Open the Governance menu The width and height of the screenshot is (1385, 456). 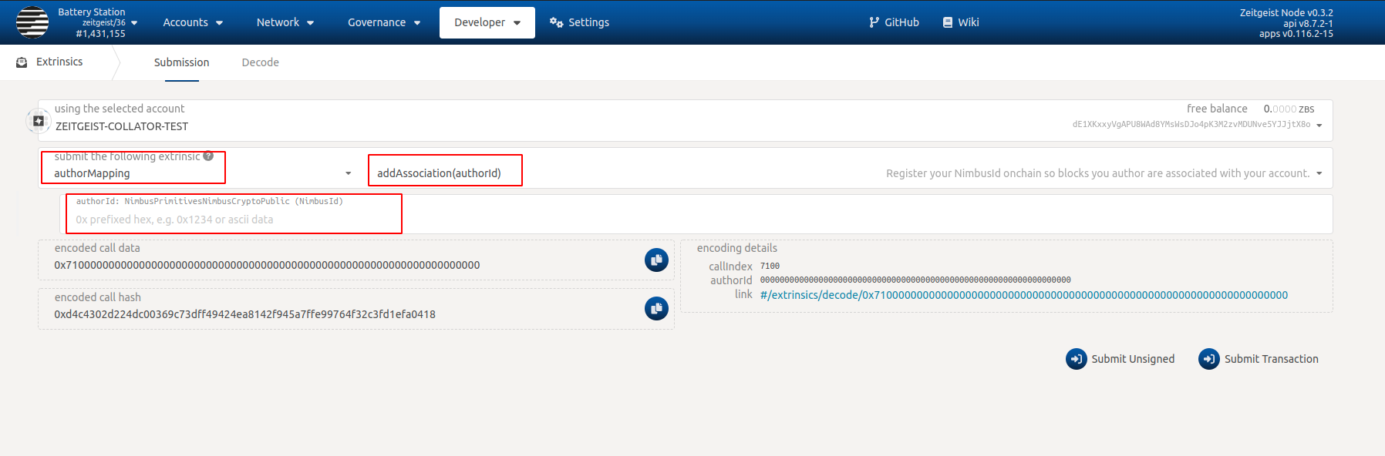point(384,22)
